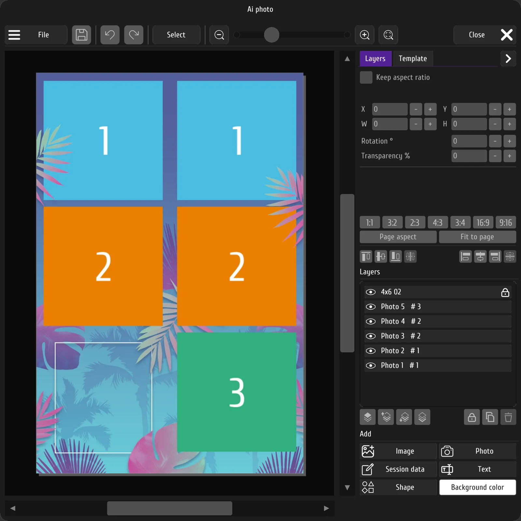Send layer to back icon
Viewport: 521px width, 521px height.
pyautogui.click(x=422, y=417)
